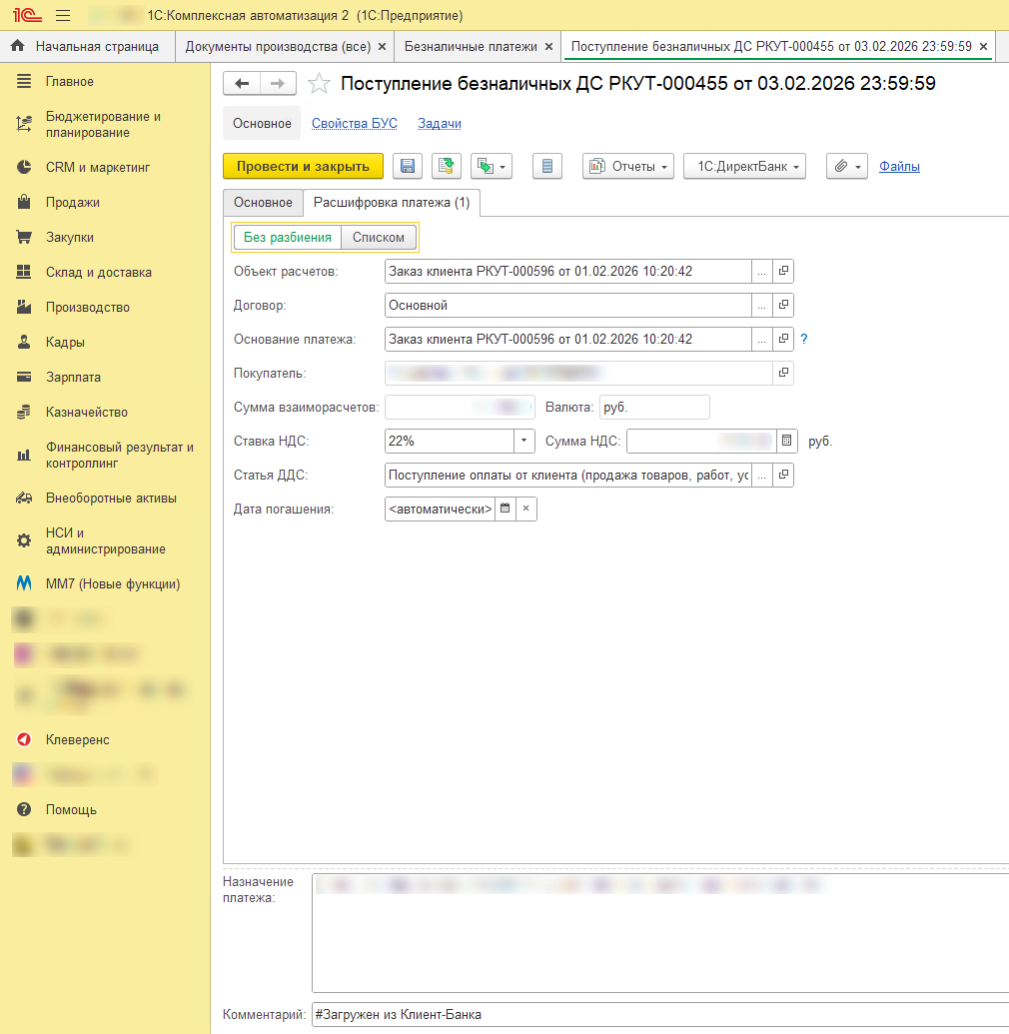The image size is (1009, 1034).
Task: Open the document journal list icon
Action: tap(547, 166)
